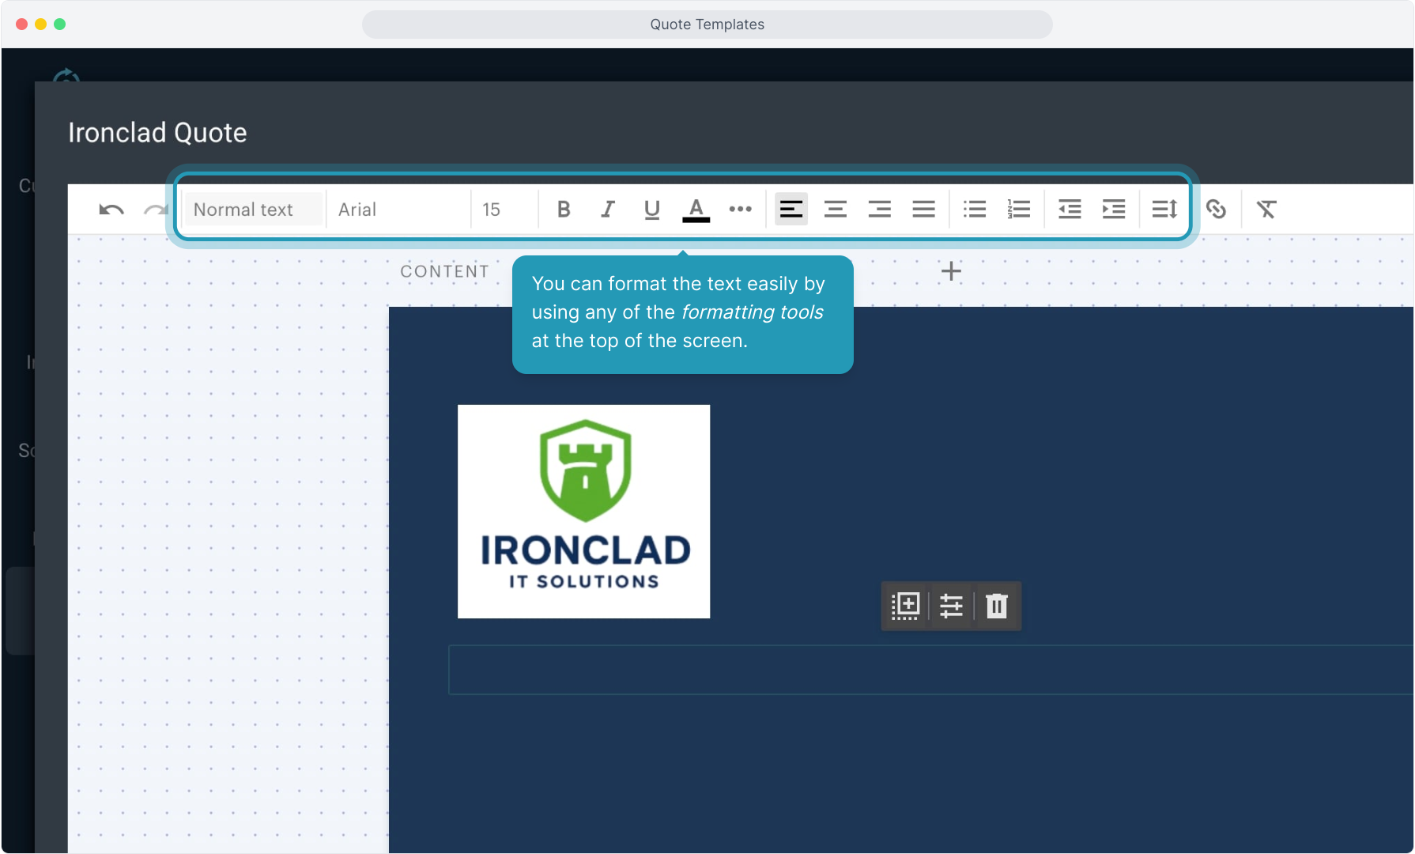Delete the block with trash icon

pos(997,606)
